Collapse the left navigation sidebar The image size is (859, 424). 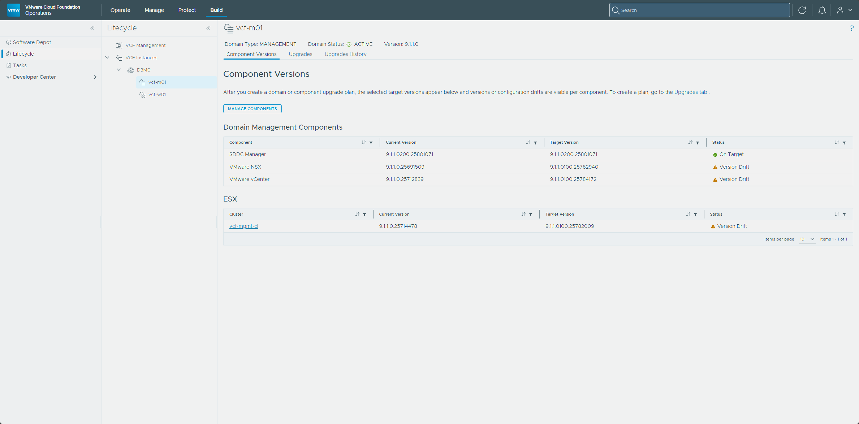click(92, 28)
